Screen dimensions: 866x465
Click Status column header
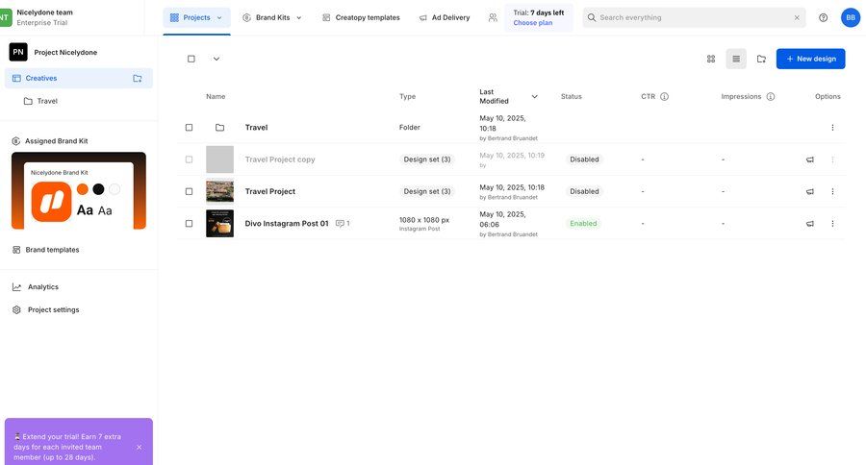[x=571, y=96]
